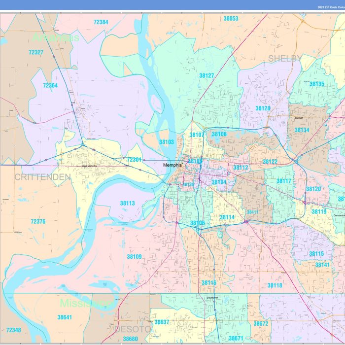Select the Arkansas state name label
345x345 pixels.
[x=55, y=37]
